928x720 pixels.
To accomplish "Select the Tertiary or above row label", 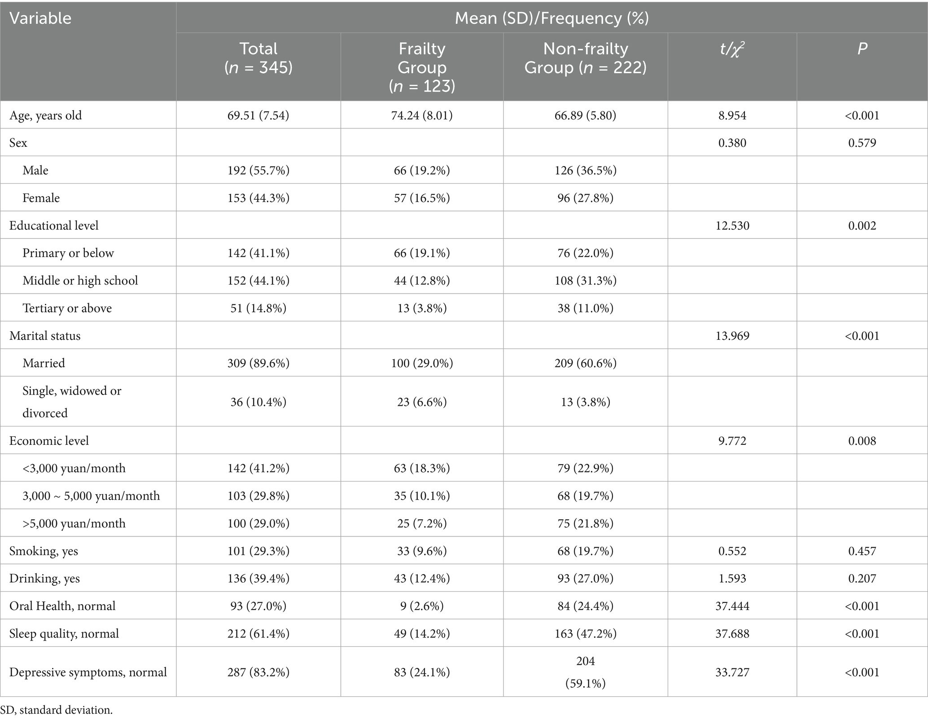I will (x=67, y=308).
